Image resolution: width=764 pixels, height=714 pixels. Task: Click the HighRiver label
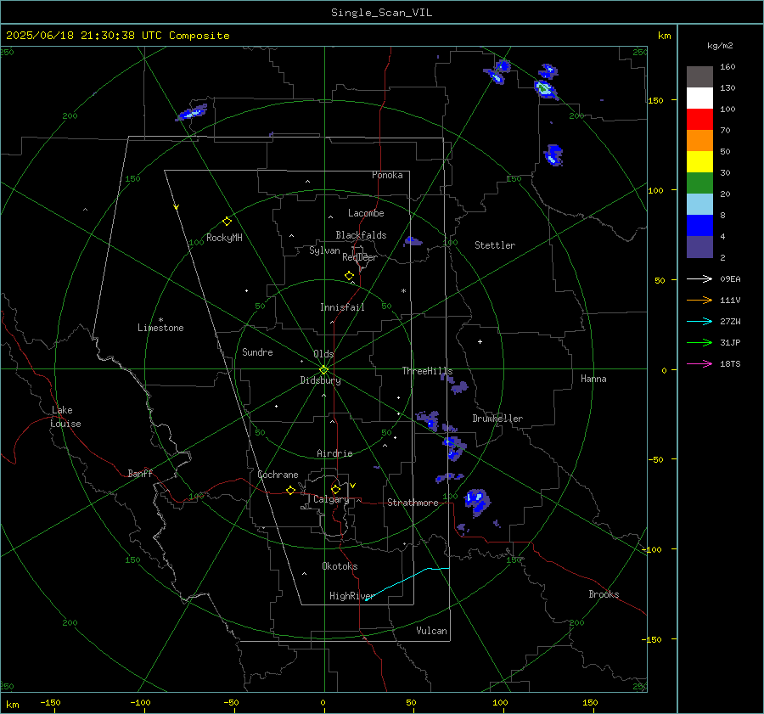click(x=351, y=596)
